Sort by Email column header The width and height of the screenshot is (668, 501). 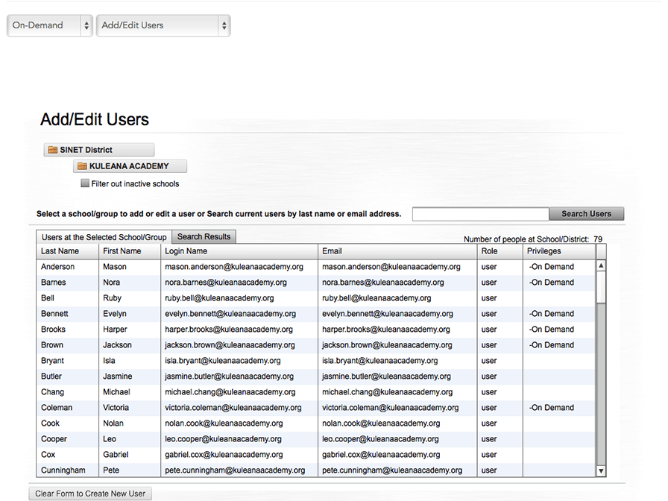pyautogui.click(x=397, y=251)
